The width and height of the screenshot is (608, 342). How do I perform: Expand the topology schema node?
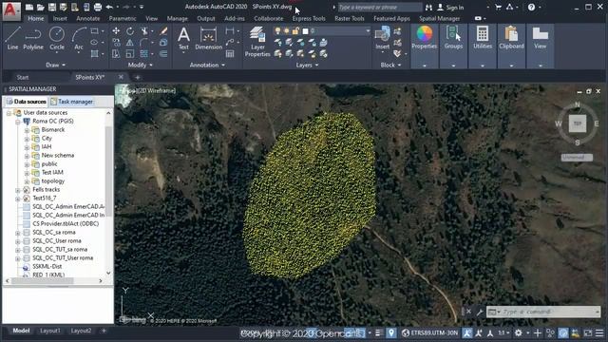[27, 181]
